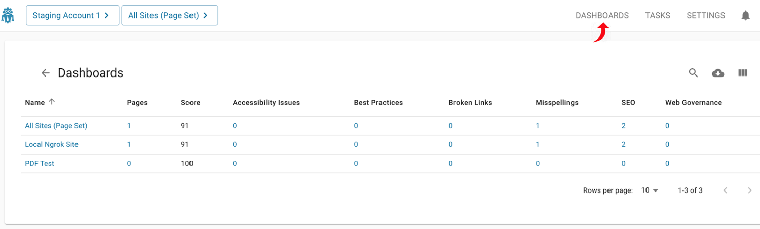Toggle sort arrow beside Name column
The width and height of the screenshot is (760, 229).
pos(52,102)
